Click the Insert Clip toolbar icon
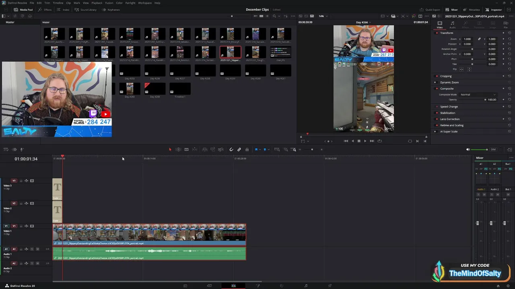515x289 pixels. tap(205, 149)
